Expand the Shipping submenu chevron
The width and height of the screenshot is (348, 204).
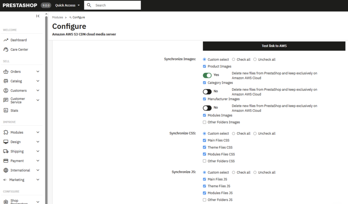38,151
